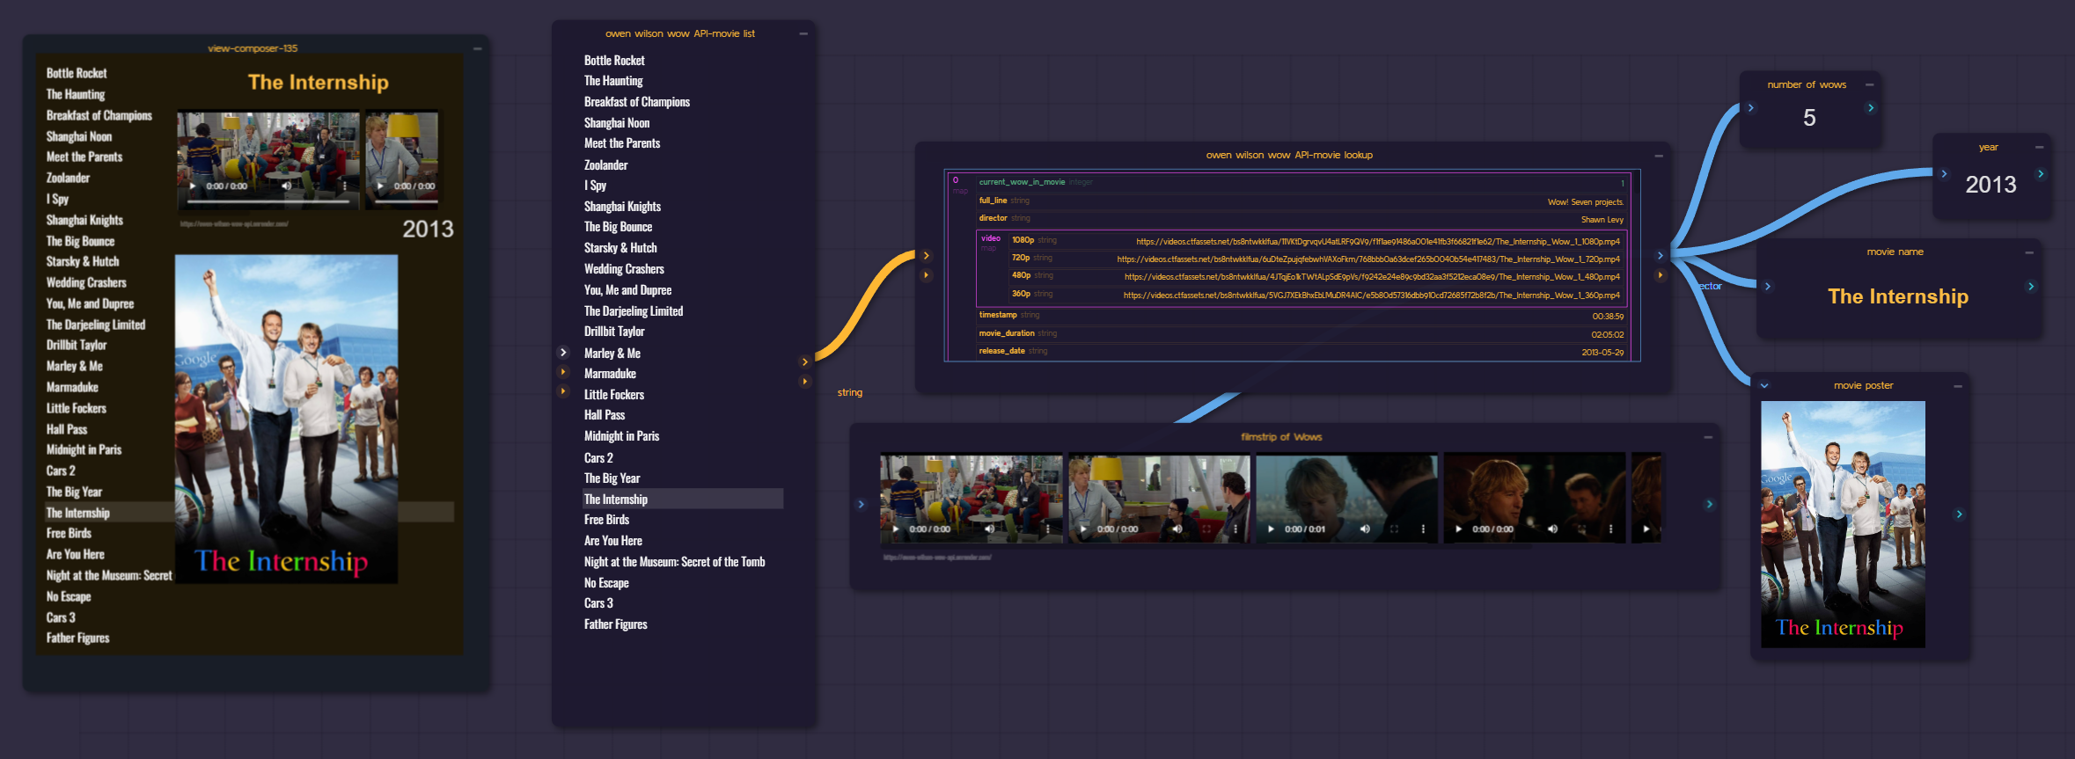Click 1080p video URL in lookup node
This screenshot has width=2075, height=759.
pyautogui.click(x=1377, y=241)
